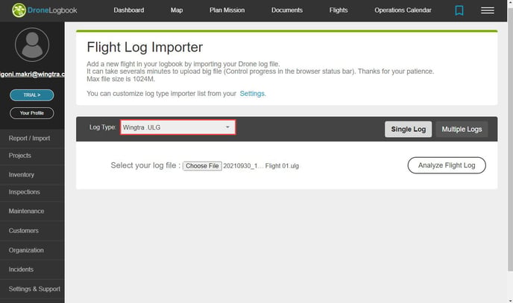This screenshot has width=513, height=303.
Task: Switch to Single Log mode
Action: point(408,129)
